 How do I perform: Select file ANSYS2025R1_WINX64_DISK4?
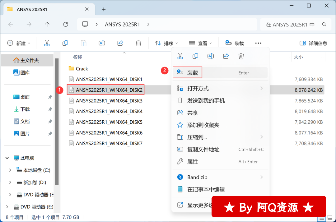click(106, 111)
